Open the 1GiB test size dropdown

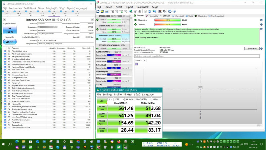119,99
